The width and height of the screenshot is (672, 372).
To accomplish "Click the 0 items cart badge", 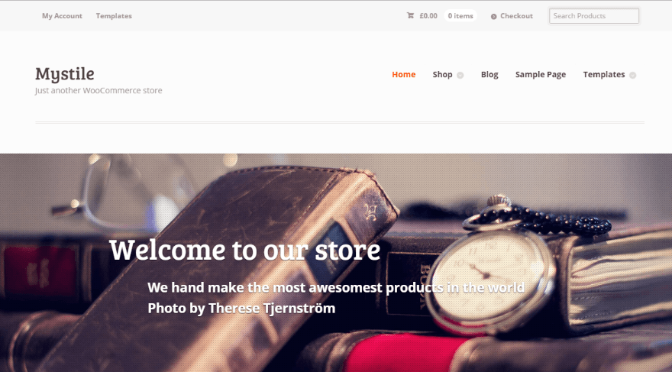I will [460, 16].
